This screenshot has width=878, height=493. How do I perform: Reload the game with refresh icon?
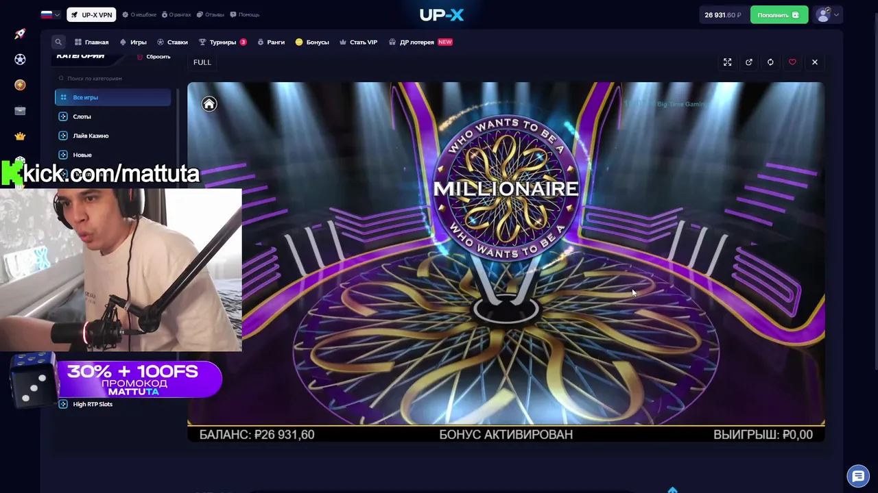770,62
